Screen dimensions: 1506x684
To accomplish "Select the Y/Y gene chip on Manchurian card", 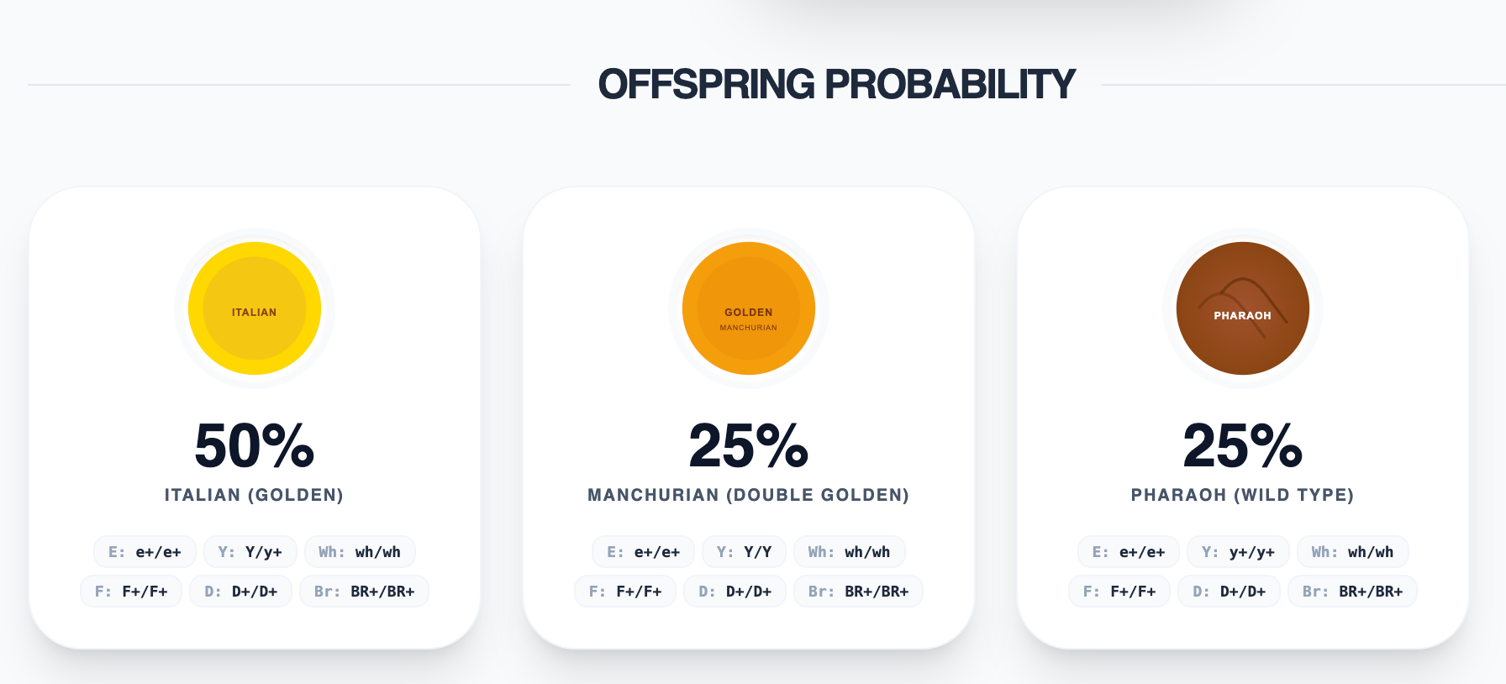I will pos(744,552).
